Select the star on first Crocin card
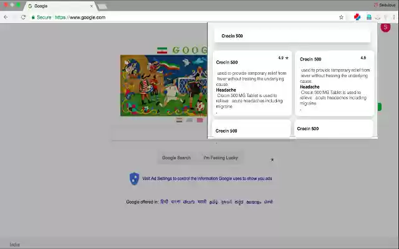Screen dimensions: 399x249 (287, 58)
